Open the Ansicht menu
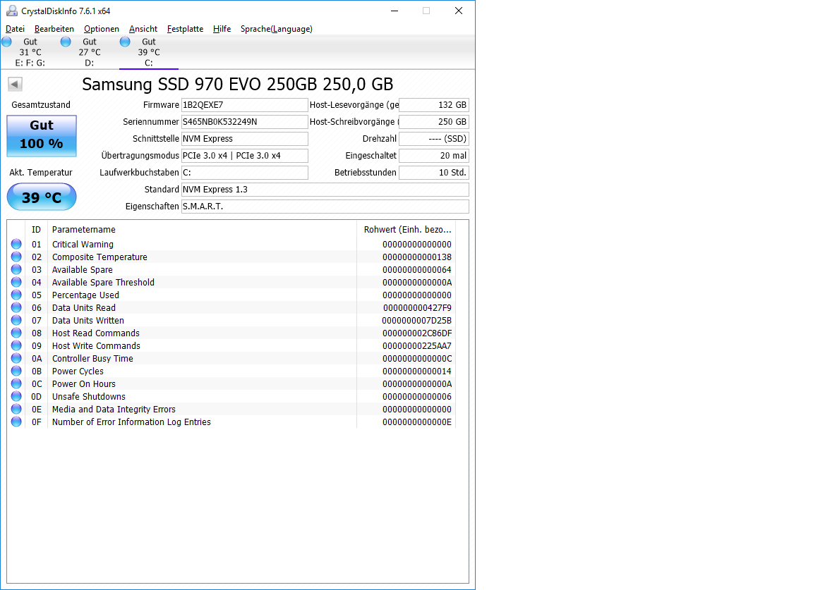 (143, 29)
